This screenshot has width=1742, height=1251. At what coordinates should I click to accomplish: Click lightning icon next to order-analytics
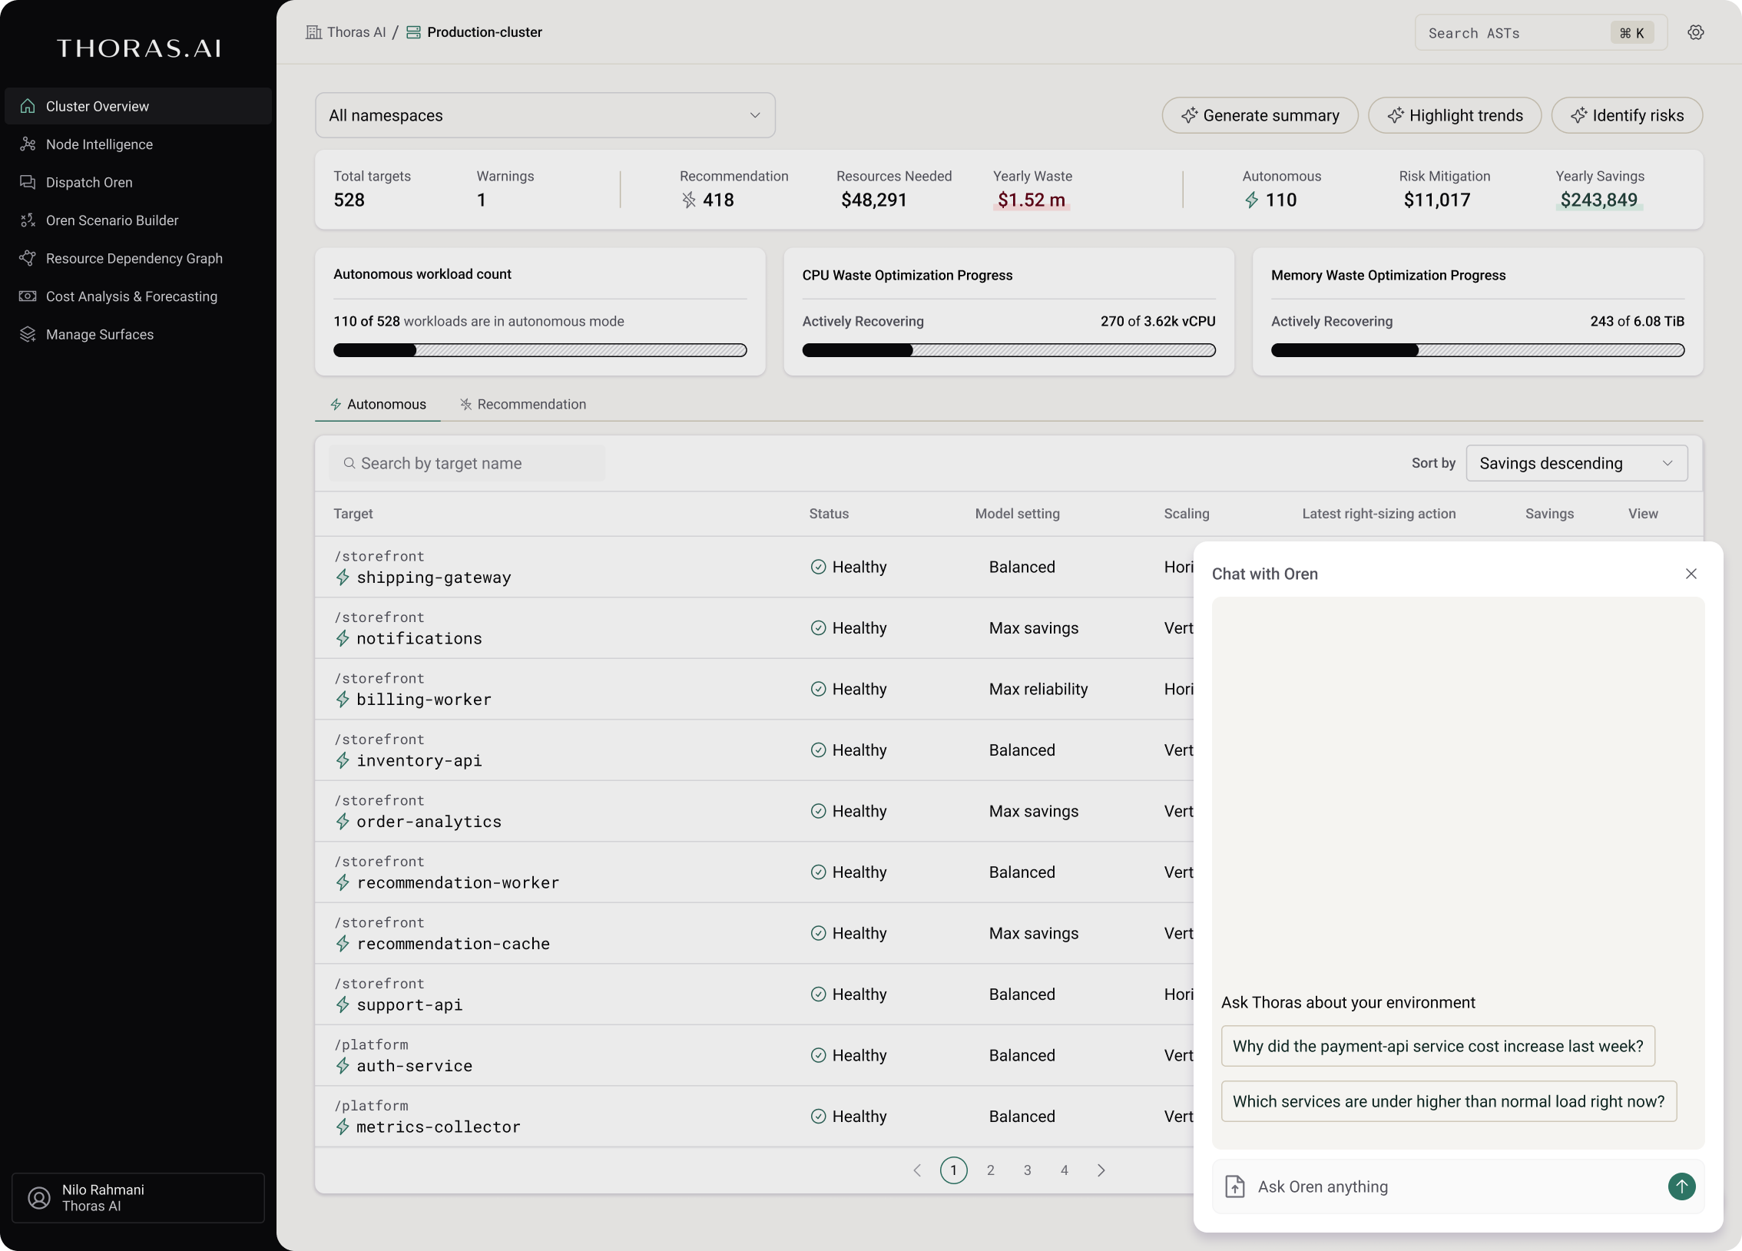(343, 822)
